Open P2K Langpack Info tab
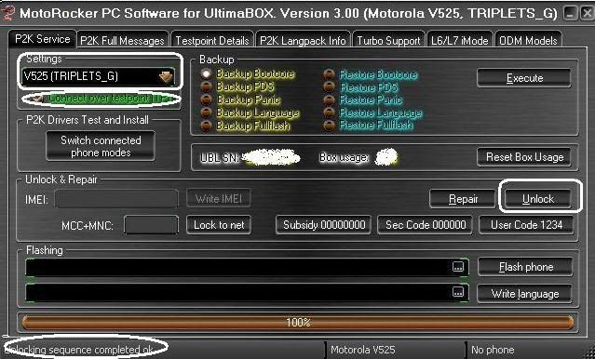The width and height of the screenshot is (595, 359). (x=303, y=40)
